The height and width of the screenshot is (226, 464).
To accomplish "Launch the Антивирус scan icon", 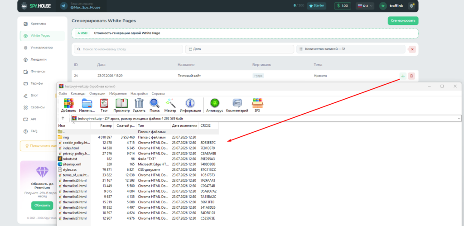I will coord(214,103).
